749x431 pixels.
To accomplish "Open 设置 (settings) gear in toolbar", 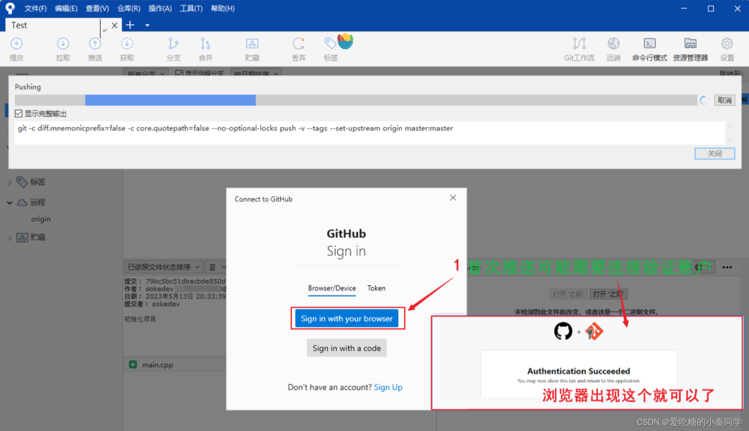I will coord(727,49).
